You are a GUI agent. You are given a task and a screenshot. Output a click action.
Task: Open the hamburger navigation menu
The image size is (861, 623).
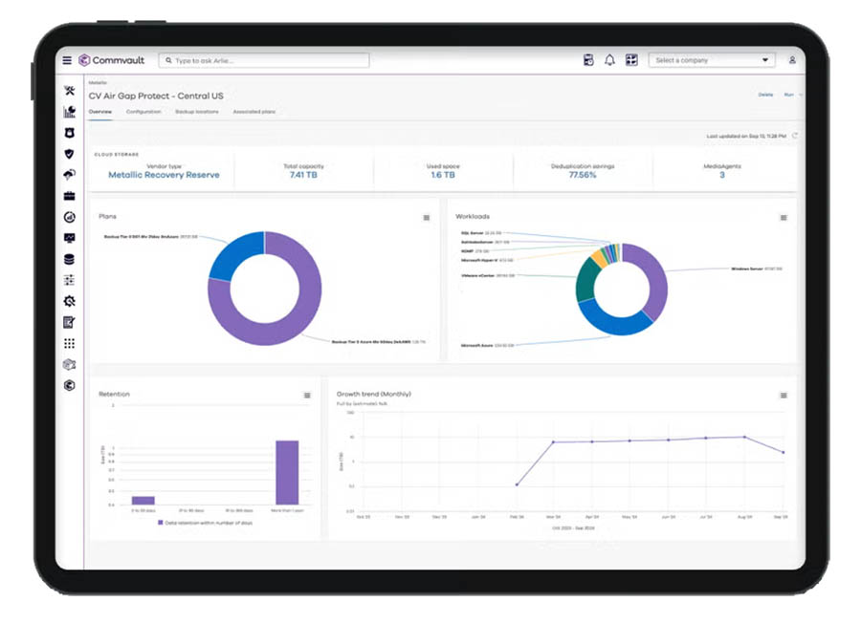click(67, 60)
